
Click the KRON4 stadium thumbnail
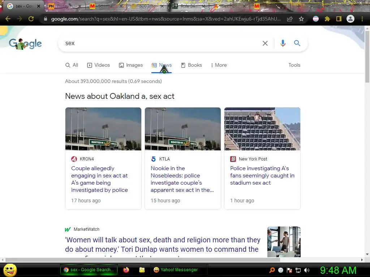(103, 129)
